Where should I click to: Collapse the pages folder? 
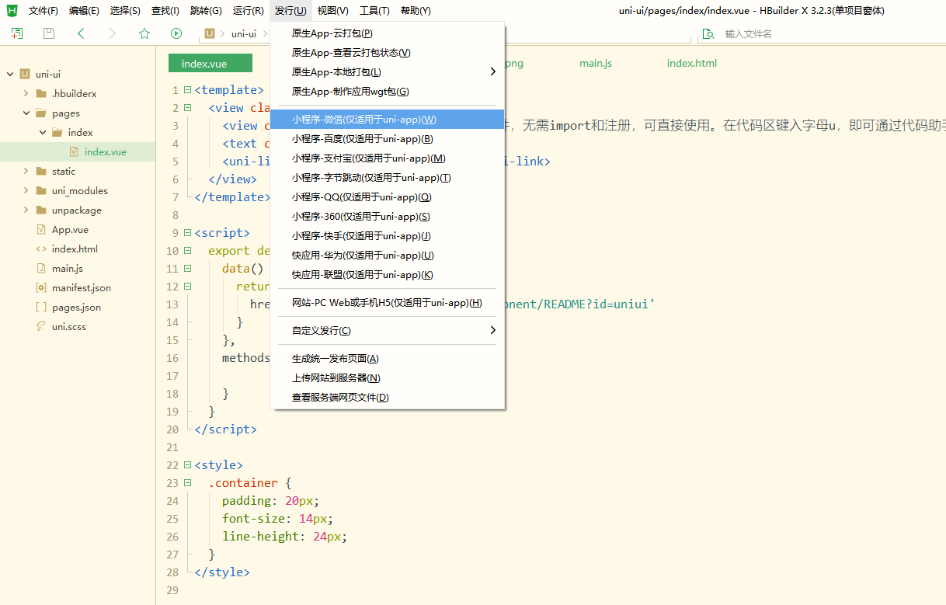26,113
